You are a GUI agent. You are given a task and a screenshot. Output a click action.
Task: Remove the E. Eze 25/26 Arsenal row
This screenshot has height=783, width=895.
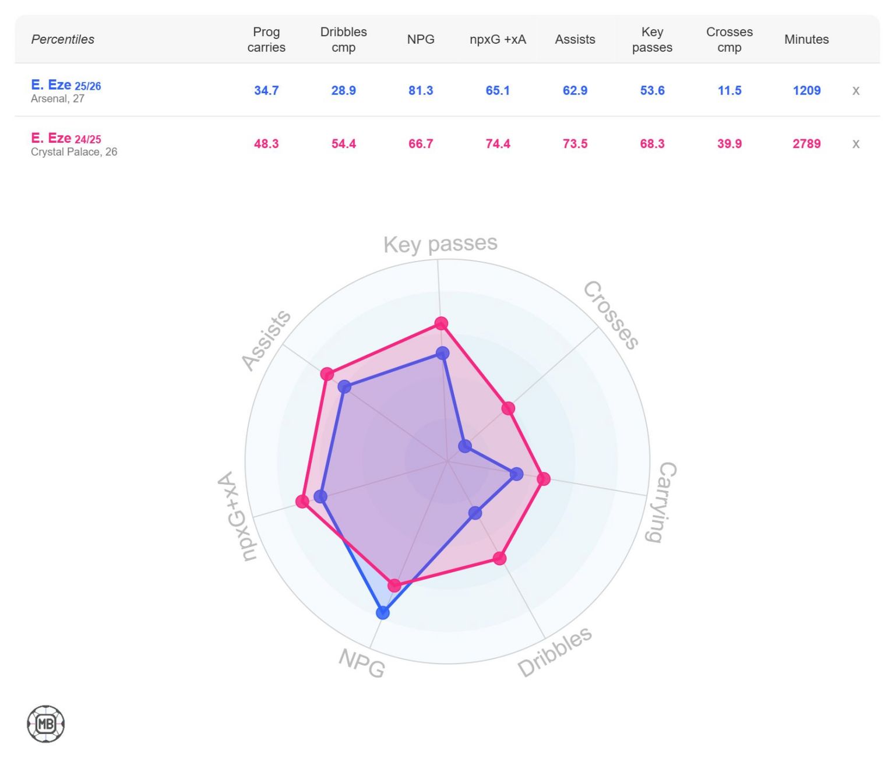coord(855,90)
